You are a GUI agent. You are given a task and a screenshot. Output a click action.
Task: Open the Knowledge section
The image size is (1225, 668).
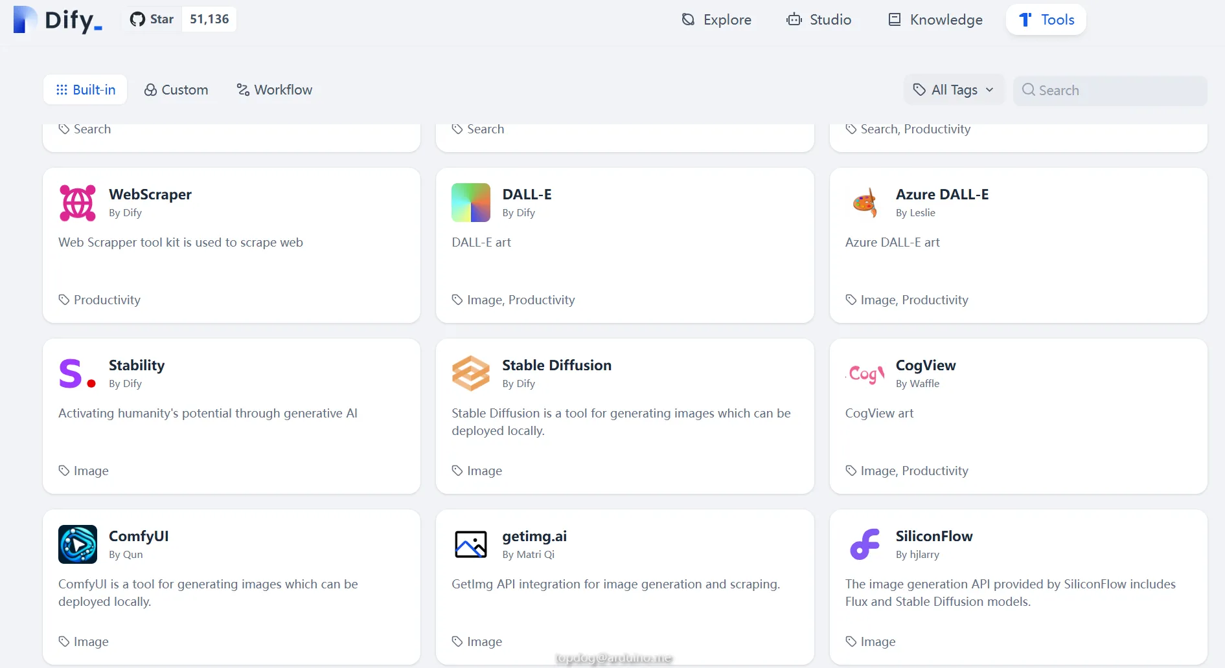[935, 20]
